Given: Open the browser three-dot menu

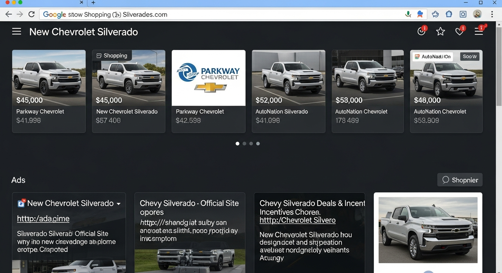Looking at the screenshot, I should pos(492,14).
